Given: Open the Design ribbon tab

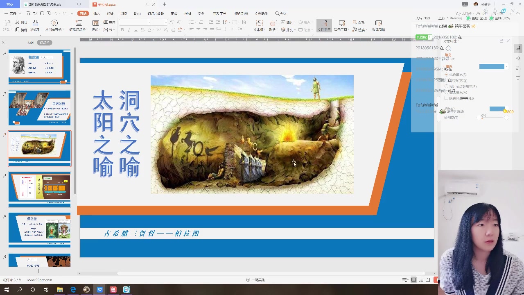Looking at the screenshot, I should 110,14.
